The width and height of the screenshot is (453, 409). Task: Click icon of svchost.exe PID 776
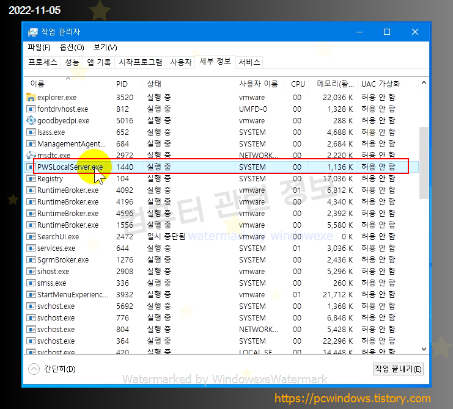point(31,317)
